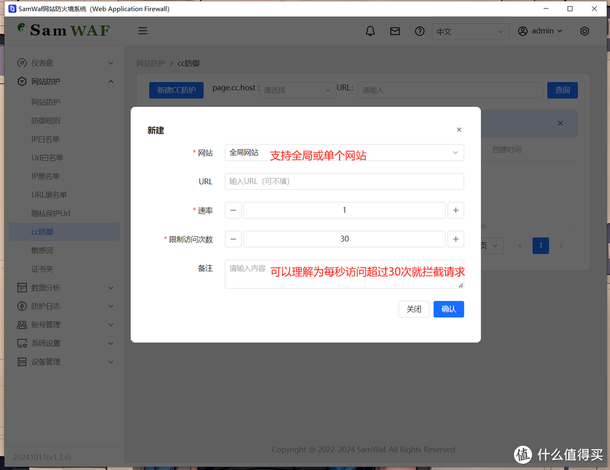Expand the page.cc.host 请选择 dropdown
Viewport: 610px width, 470px height.
coord(298,90)
